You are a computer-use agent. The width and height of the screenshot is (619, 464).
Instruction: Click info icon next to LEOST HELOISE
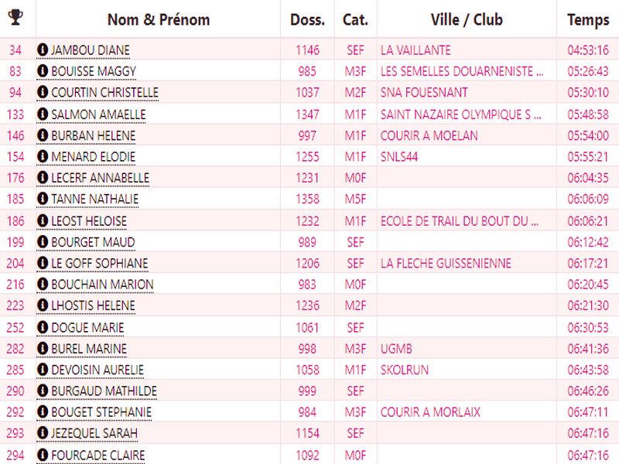43,221
